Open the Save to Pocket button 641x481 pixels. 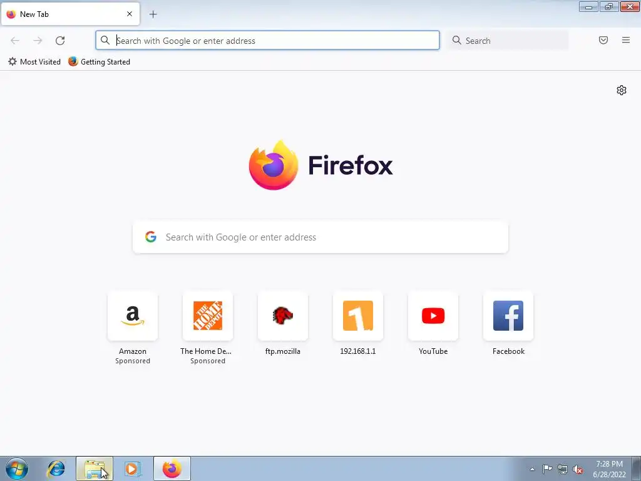click(x=603, y=40)
